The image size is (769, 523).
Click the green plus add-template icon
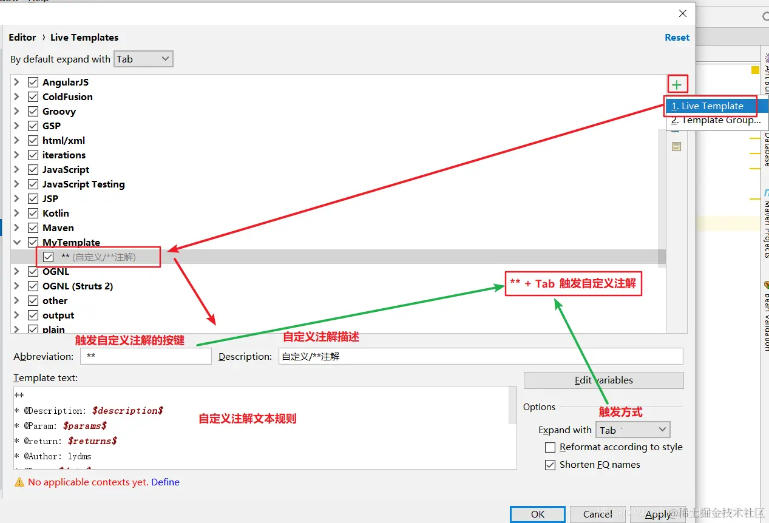pos(677,85)
